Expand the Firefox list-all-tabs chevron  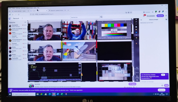[166, 8]
